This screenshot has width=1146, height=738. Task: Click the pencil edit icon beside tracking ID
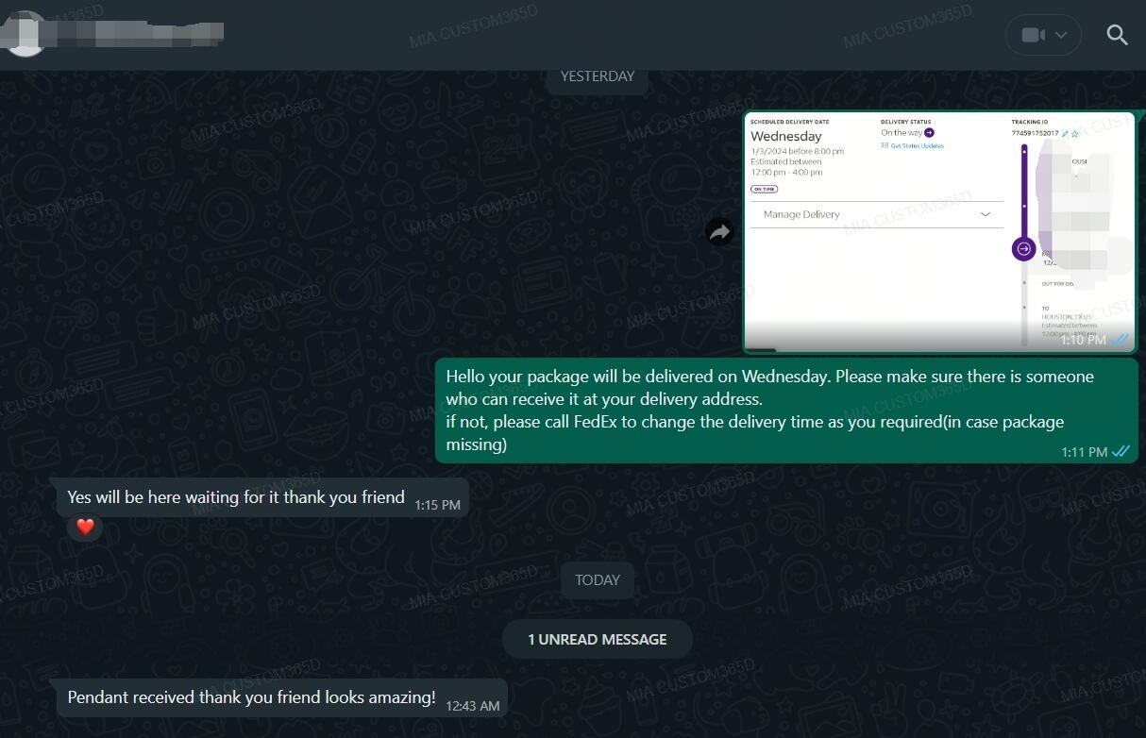(x=1066, y=134)
